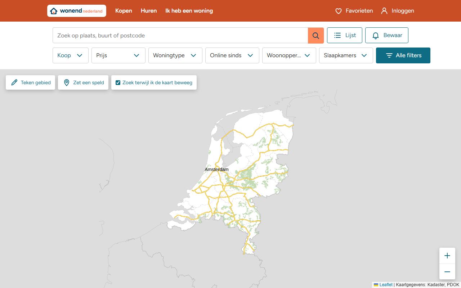
Task: Expand the Slaapkamers dropdown
Action: [346, 55]
